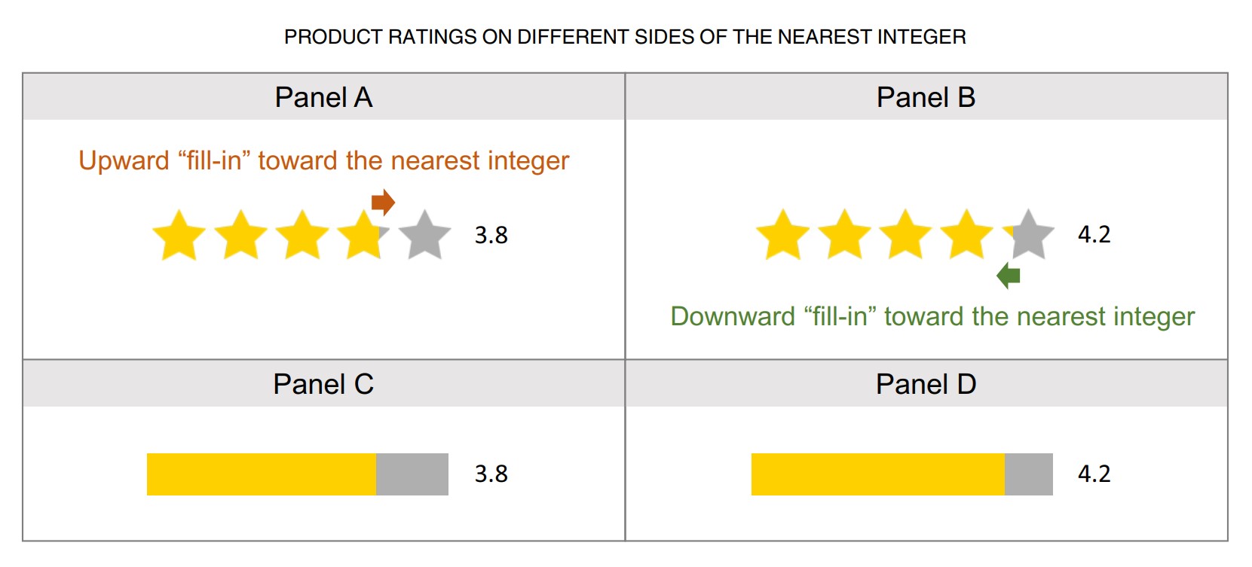The image size is (1252, 567).
Task: Pick the second yellow star in Panel A
Action: pos(240,236)
